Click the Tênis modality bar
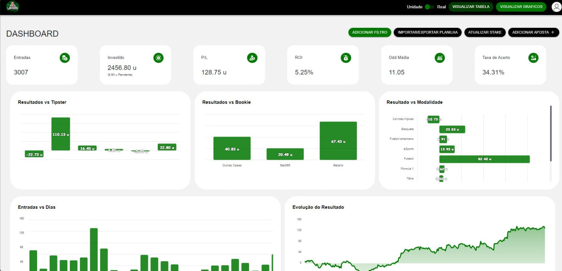 (441, 179)
